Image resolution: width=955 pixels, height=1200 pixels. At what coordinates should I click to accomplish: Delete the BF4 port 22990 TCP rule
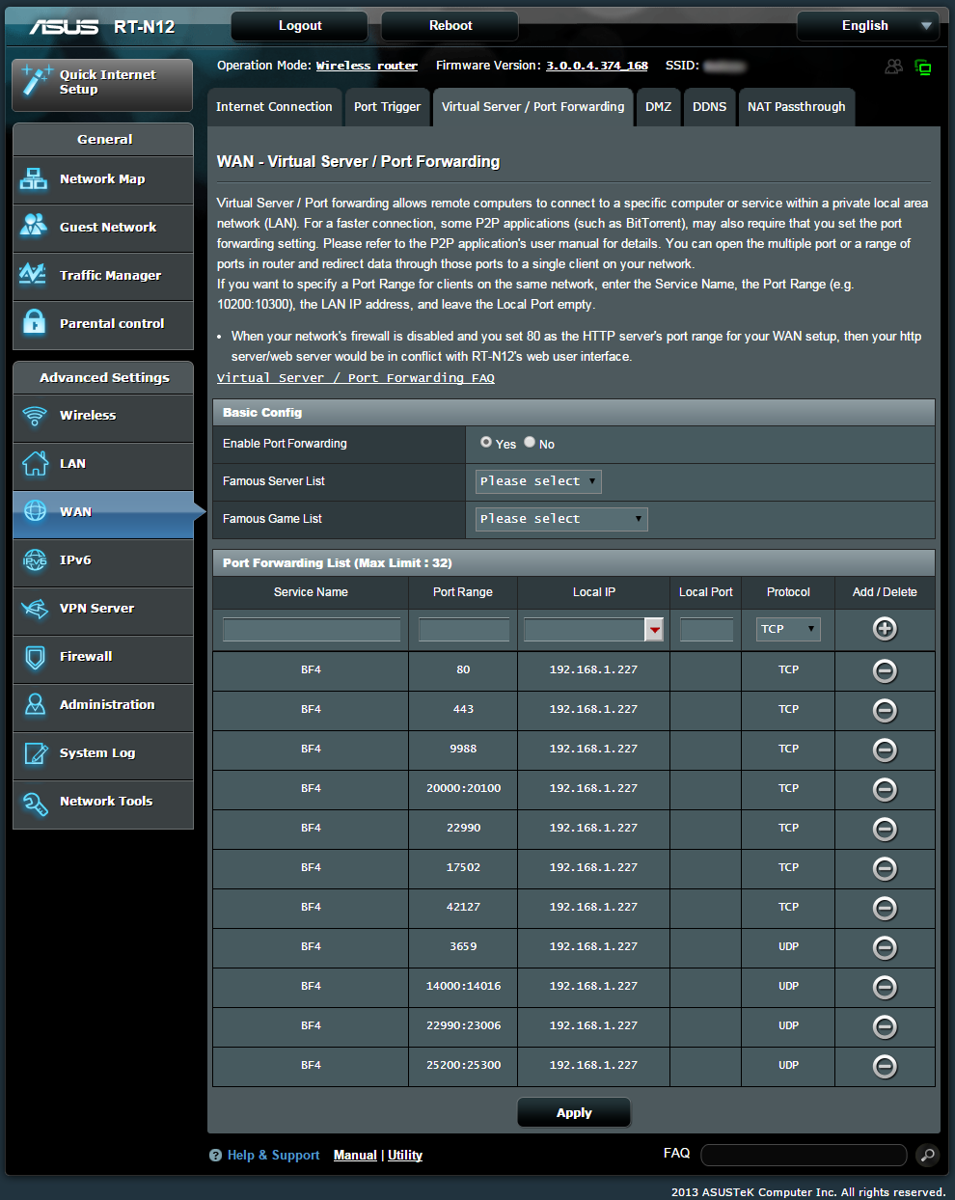[x=885, y=829]
